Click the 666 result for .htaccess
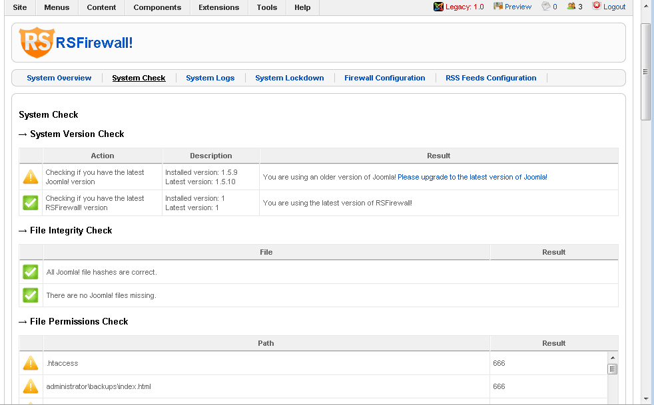Image resolution: width=654 pixels, height=405 pixels. pyautogui.click(x=499, y=363)
